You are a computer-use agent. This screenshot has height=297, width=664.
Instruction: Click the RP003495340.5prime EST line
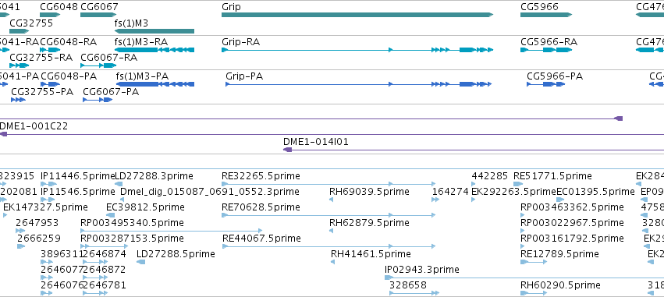[172, 231]
